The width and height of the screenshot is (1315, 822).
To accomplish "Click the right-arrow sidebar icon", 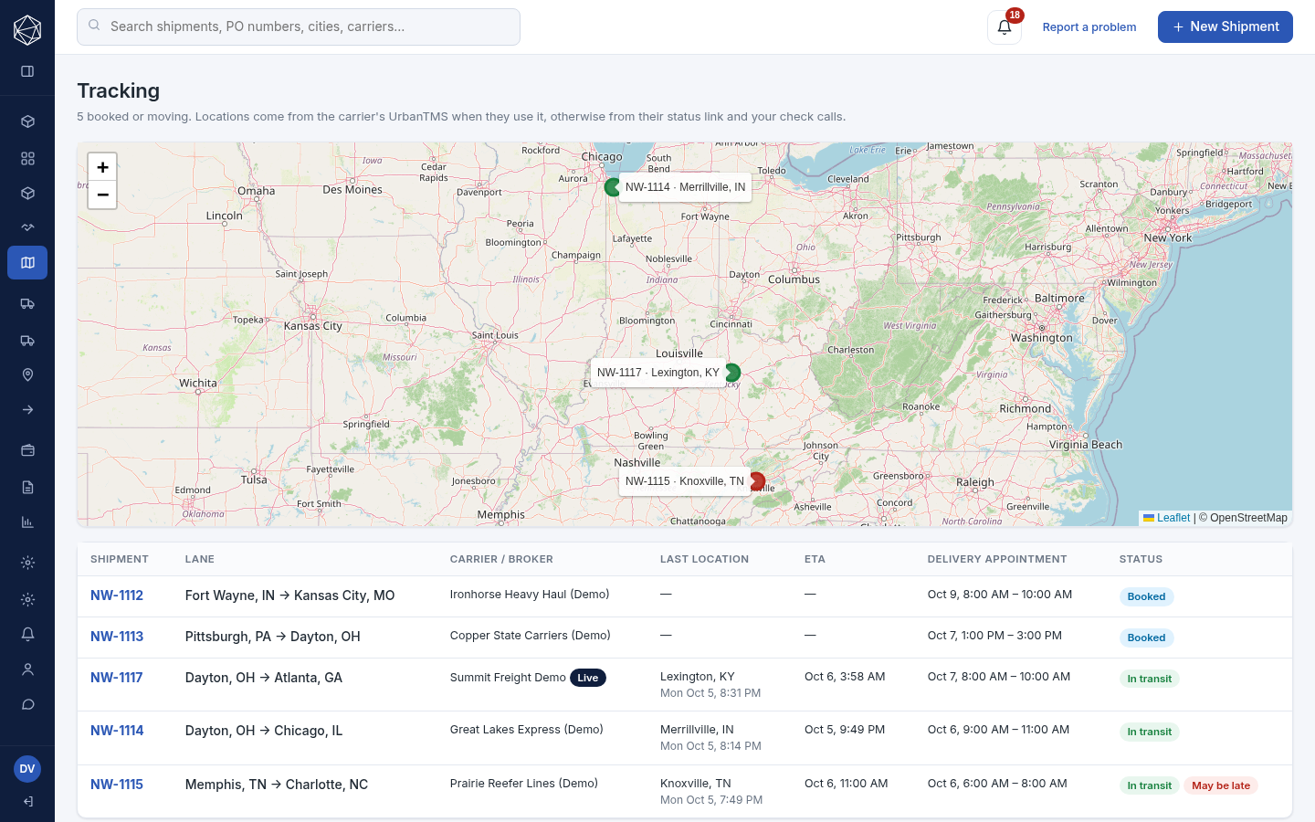I will [x=27, y=410].
